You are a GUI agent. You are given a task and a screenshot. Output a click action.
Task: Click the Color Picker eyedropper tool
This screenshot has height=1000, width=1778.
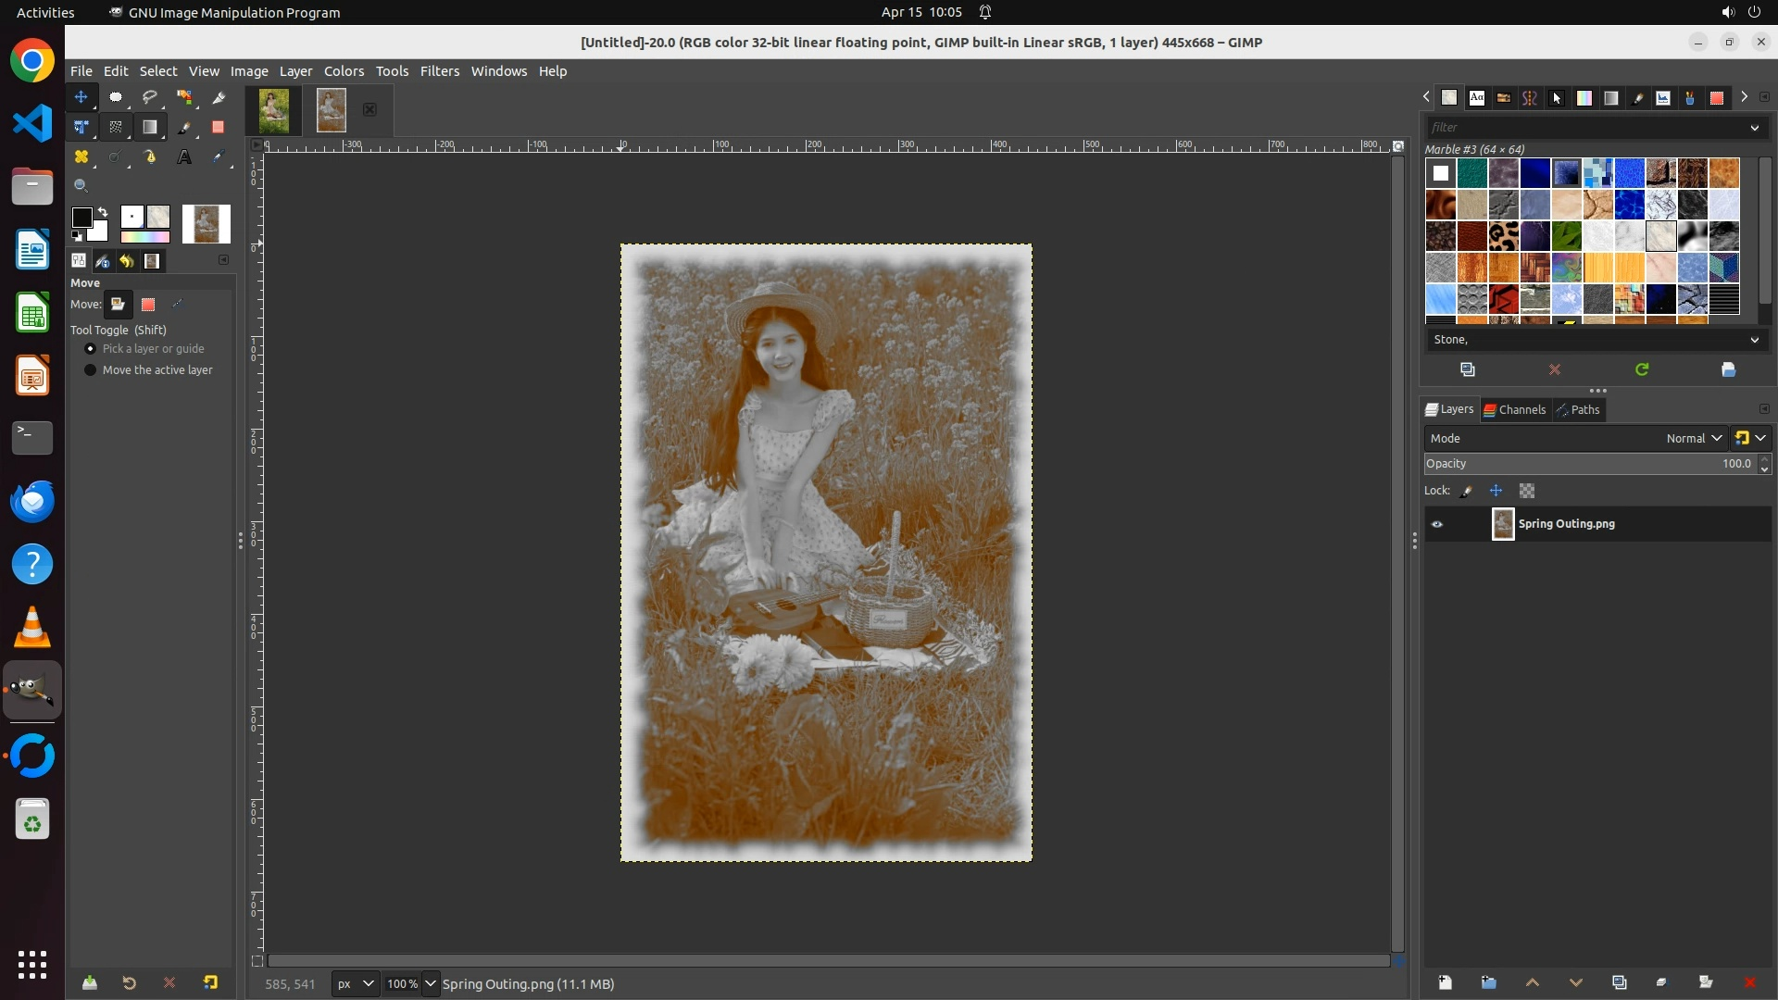click(219, 157)
